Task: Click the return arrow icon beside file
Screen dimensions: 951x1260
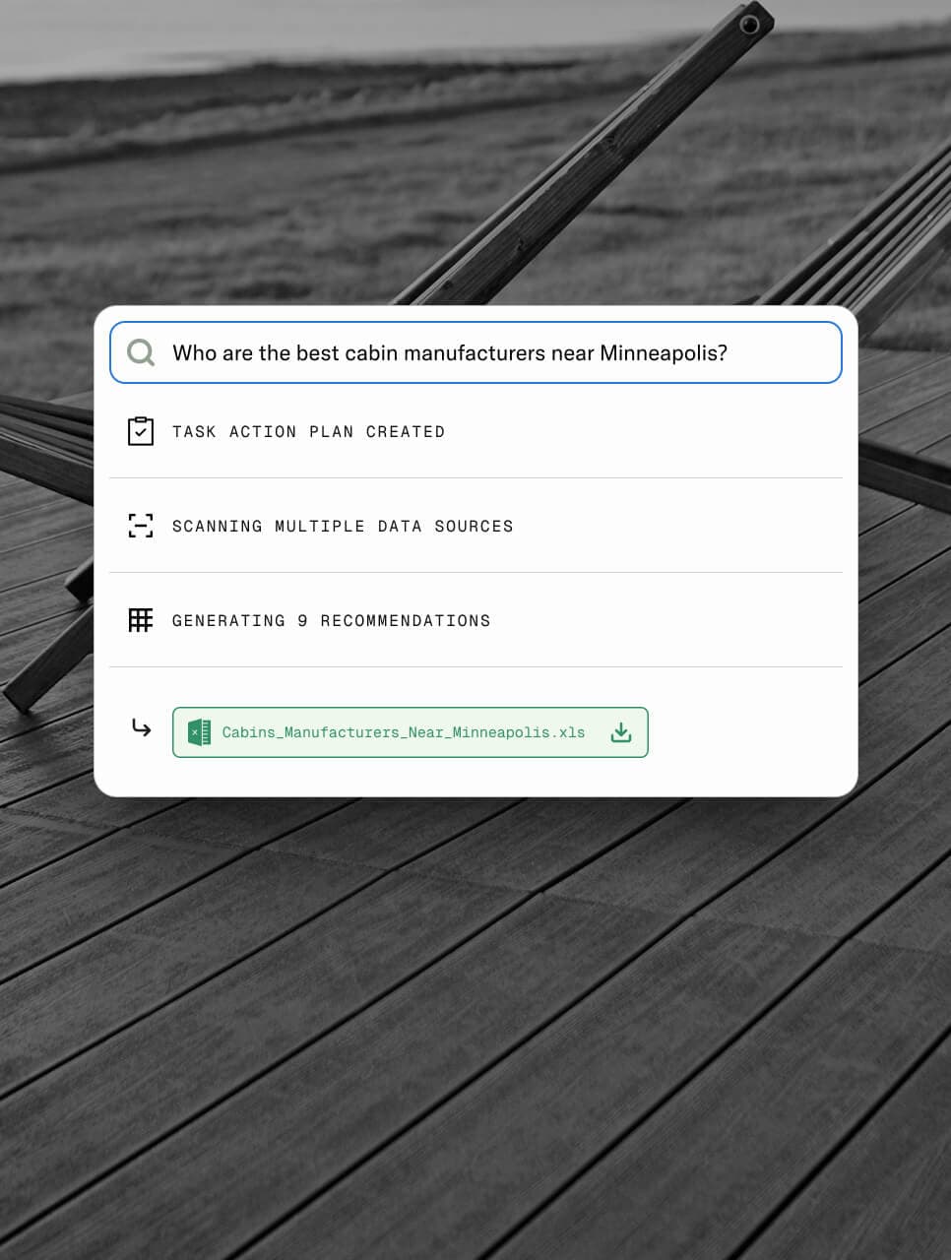Action: [x=141, y=728]
